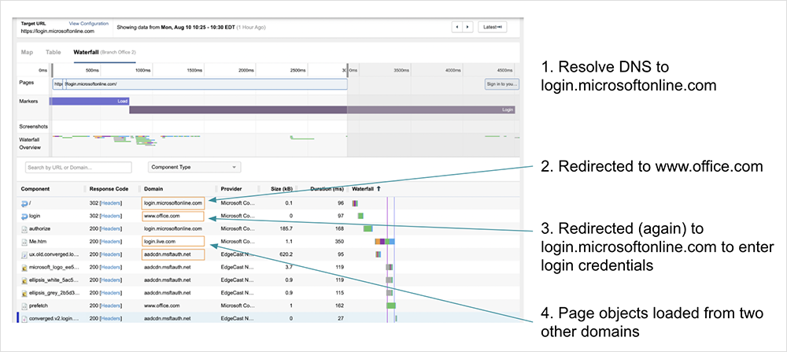Click the Waterfall column sort arrow
Viewport: 787px width, 352px height.
pyautogui.click(x=379, y=189)
